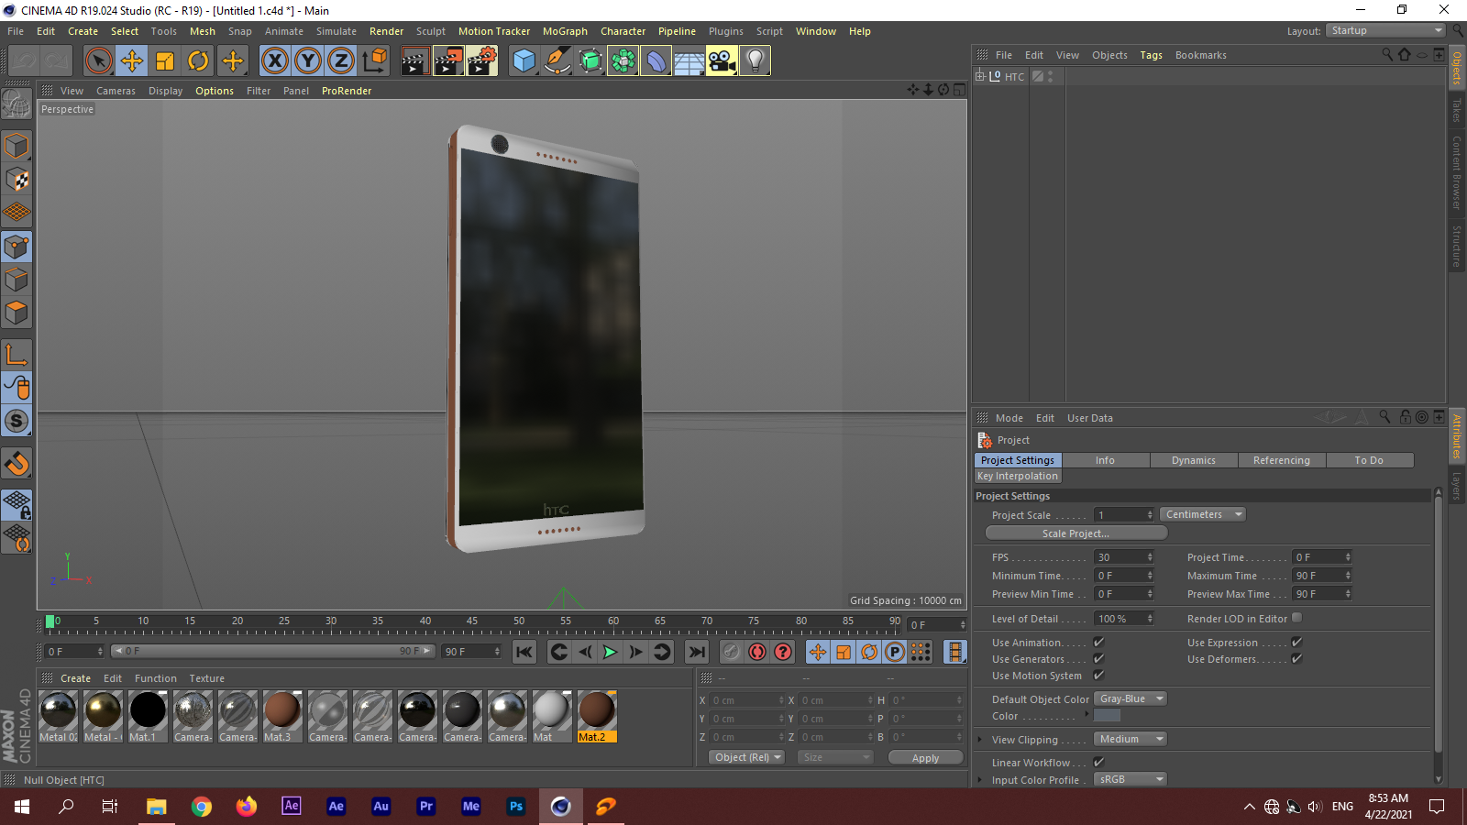Add a Subdivision Surface generator

click(590, 61)
